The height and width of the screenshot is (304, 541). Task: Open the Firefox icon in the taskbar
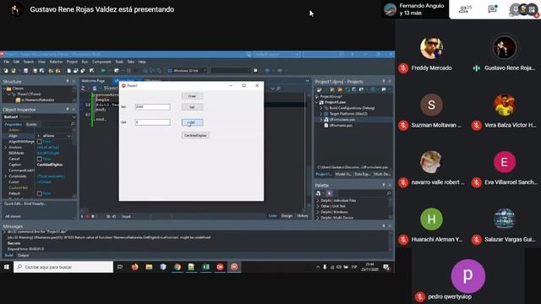pyautogui.click(x=134, y=267)
